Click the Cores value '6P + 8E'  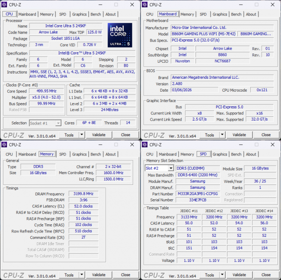(89, 123)
